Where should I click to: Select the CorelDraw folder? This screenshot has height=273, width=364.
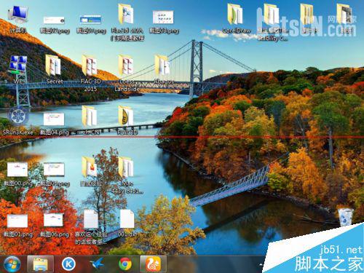coord(236,19)
